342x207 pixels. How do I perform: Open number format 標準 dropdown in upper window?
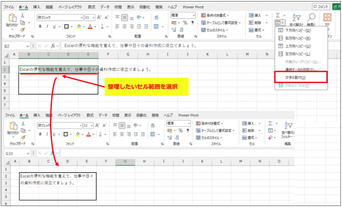(x=194, y=15)
